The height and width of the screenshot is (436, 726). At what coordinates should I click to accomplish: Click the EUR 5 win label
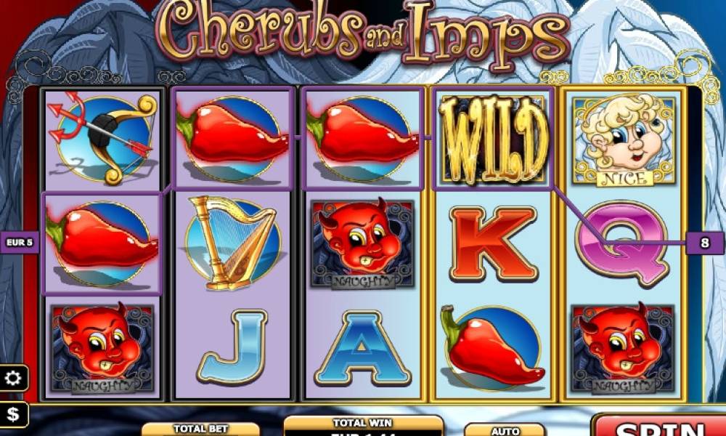tap(19, 242)
